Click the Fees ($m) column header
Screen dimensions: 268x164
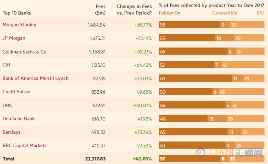100,10
